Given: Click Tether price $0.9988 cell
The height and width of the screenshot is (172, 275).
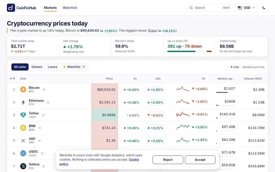Looking at the screenshot, I should click(104, 115).
